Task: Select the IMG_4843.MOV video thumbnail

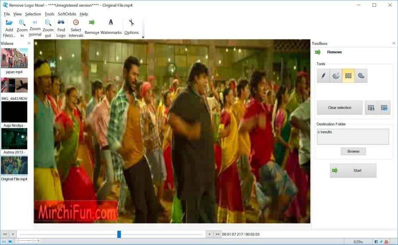Action: coord(14,85)
